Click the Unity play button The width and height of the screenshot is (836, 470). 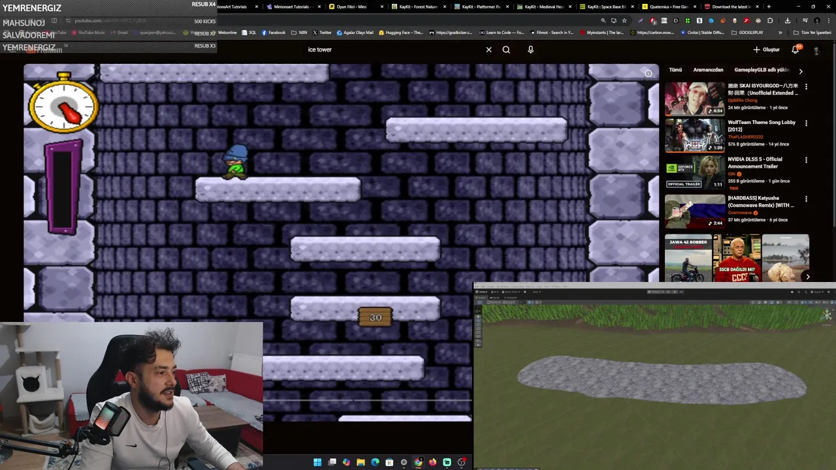[x=669, y=292]
